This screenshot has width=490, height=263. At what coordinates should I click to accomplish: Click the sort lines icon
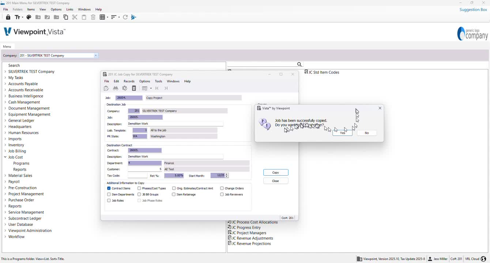point(114,17)
